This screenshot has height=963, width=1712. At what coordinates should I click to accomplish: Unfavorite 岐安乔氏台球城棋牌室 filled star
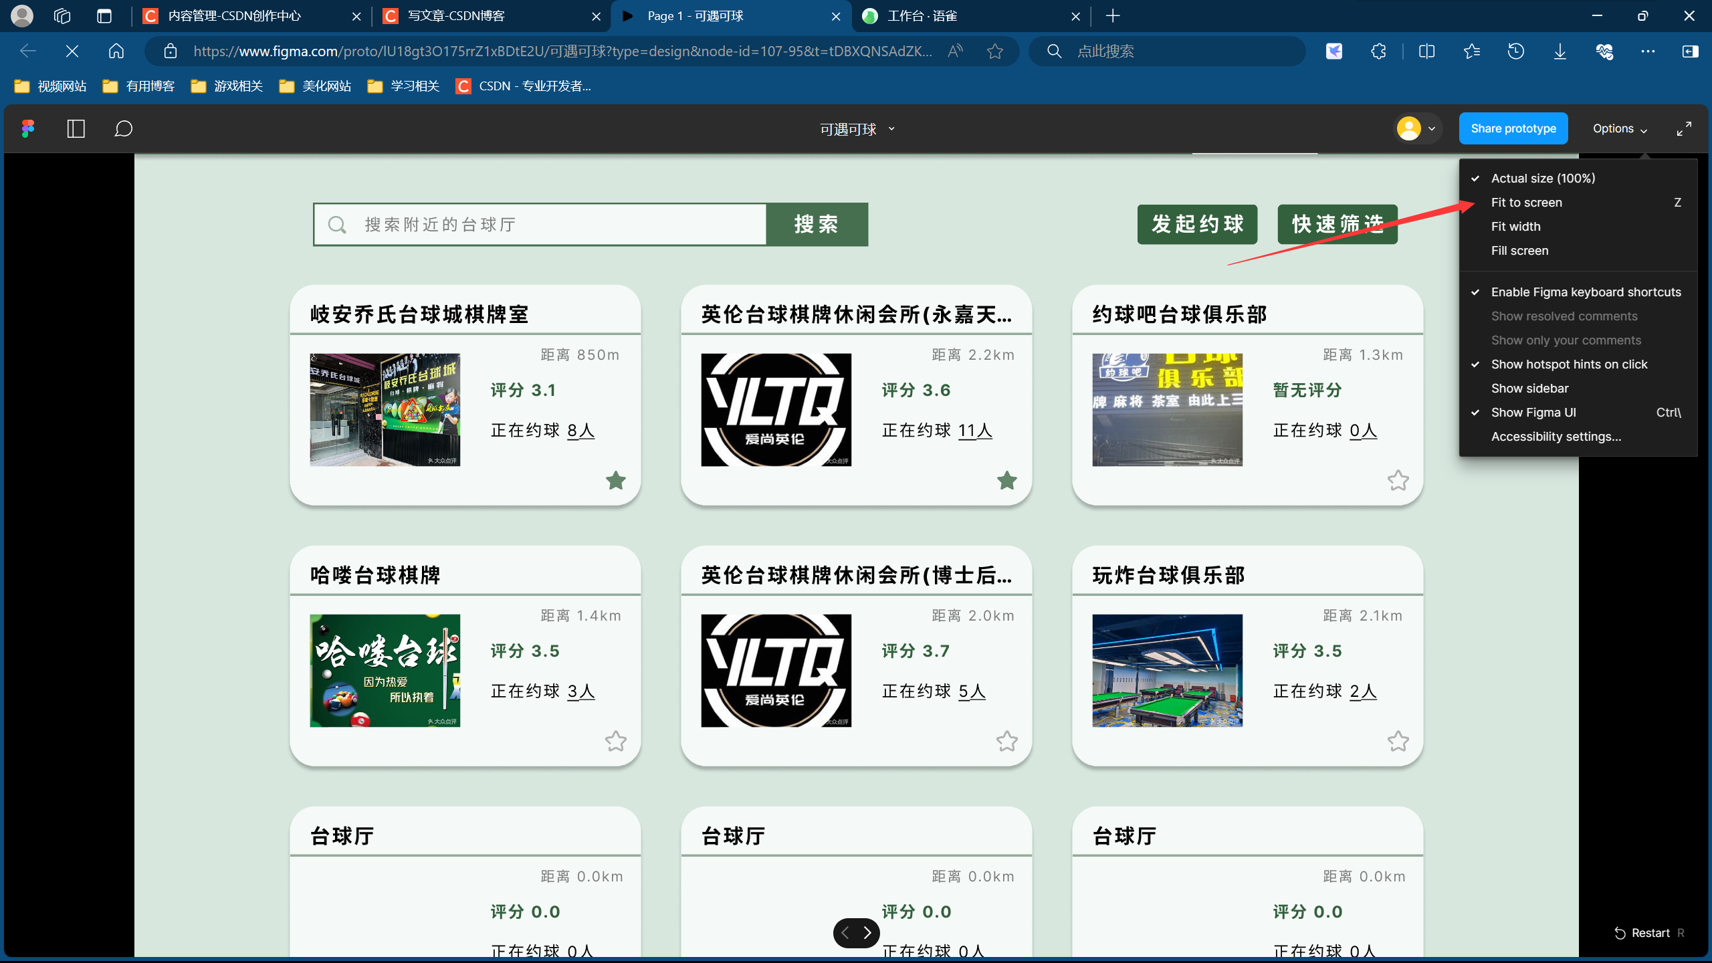(x=615, y=480)
